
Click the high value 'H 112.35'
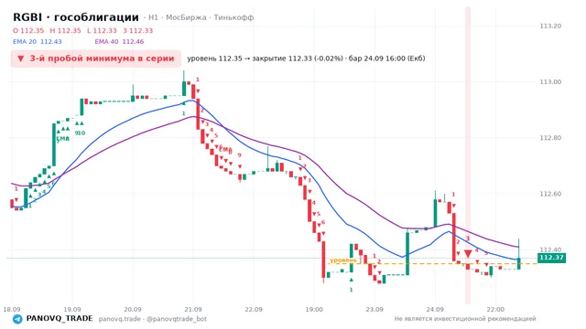point(65,30)
